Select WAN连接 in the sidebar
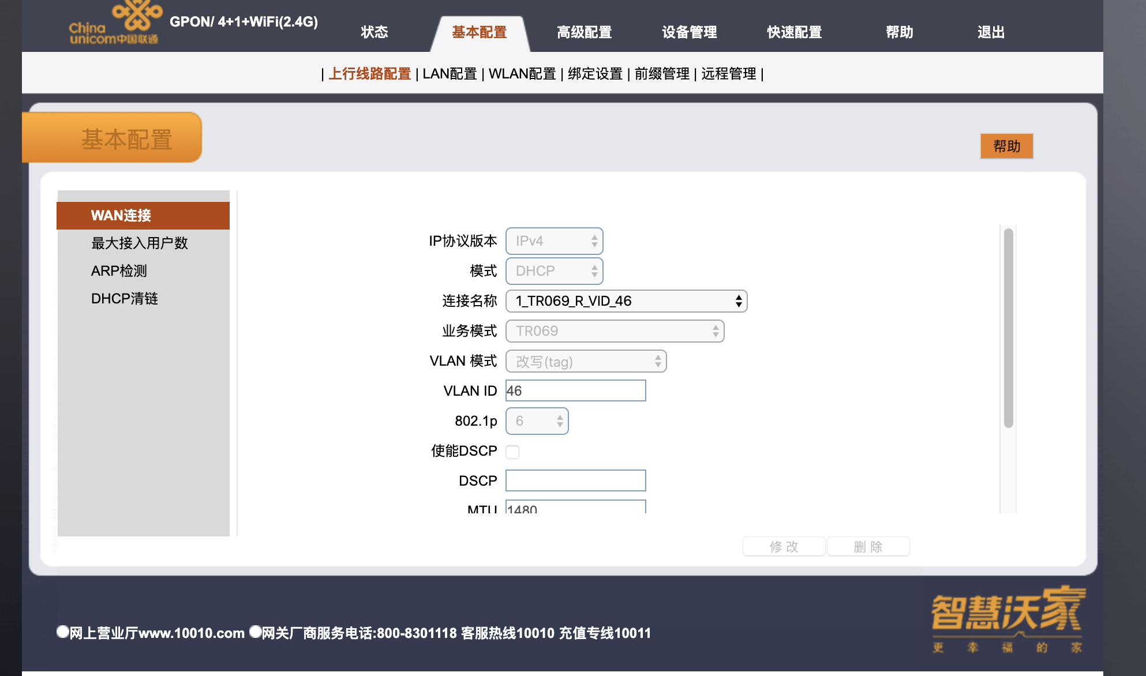Viewport: 1146px width, 676px height. point(143,216)
